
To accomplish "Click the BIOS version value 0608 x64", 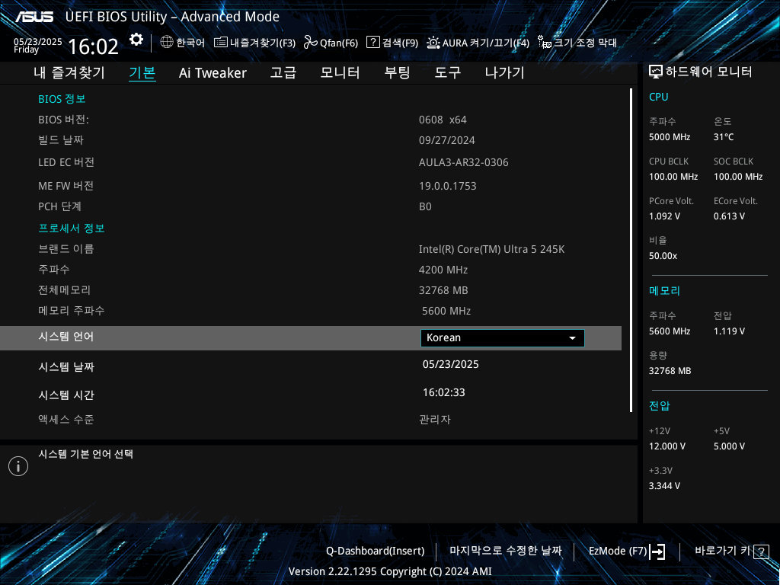I will pos(443,120).
